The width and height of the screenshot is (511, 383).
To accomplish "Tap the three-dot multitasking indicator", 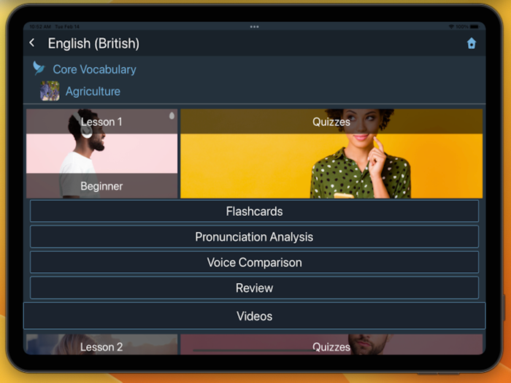I will (x=254, y=27).
